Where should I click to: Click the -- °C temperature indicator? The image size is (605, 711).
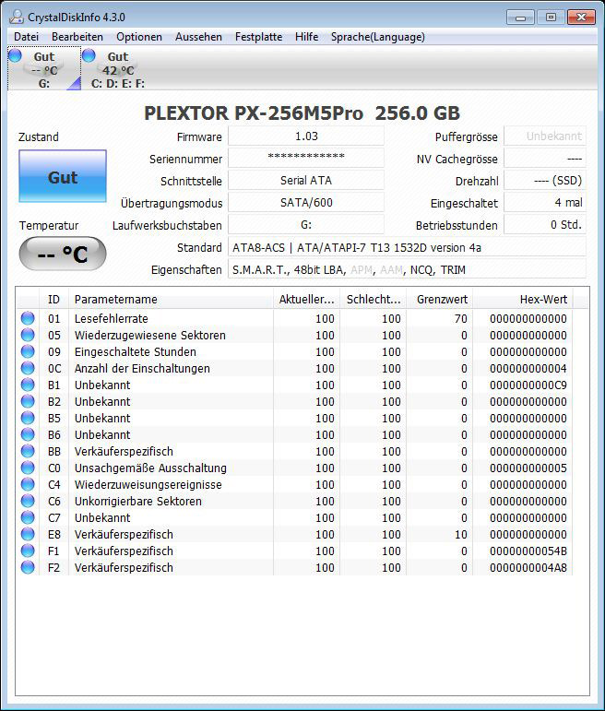click(x=63, y=254)
